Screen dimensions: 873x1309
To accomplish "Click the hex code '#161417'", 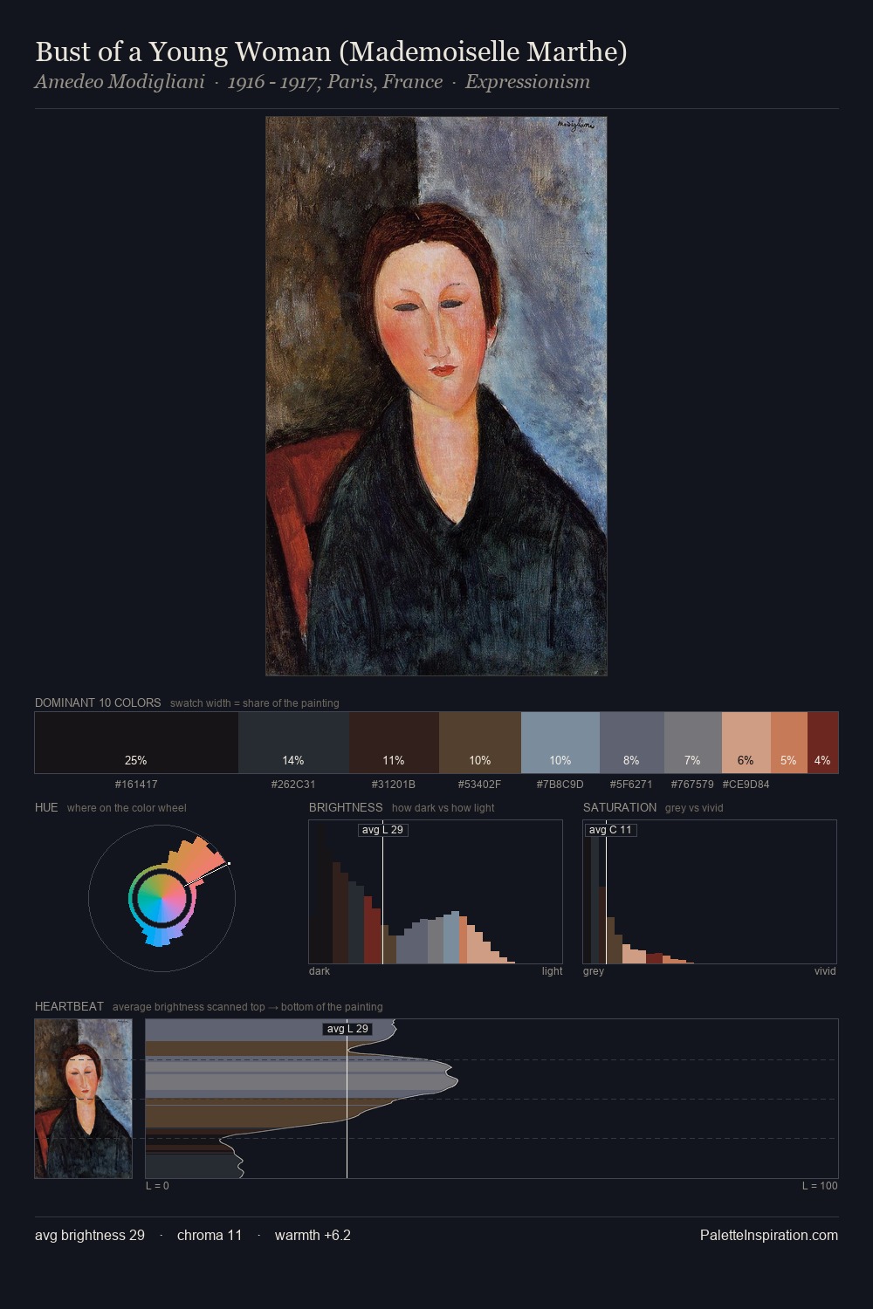I will pos(136,784).
